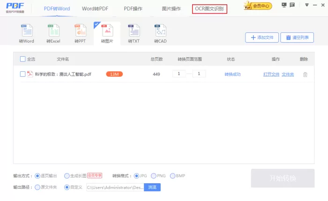Open the dropdown menu triangle in title bar
Image resolution: width=328 pixels, height=201 pixels.
(307, 5)
